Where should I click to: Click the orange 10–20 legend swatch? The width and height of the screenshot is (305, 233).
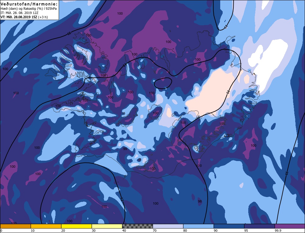click(46, 226)
